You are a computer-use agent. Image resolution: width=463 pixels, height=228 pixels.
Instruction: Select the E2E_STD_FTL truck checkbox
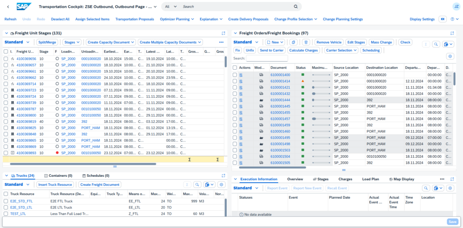coord(6,201)
